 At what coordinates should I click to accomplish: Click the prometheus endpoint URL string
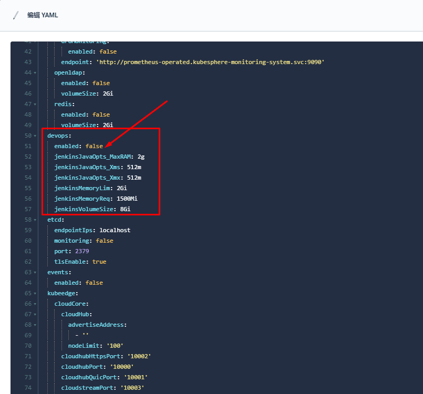click(x=210, y=62)
